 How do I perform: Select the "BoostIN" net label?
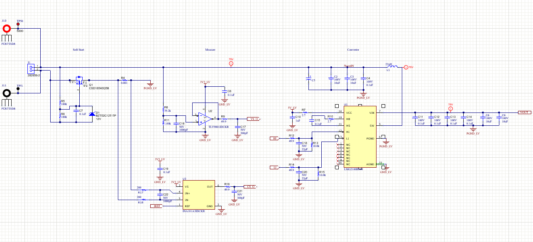pyautogui.click(x=349, y=66)
